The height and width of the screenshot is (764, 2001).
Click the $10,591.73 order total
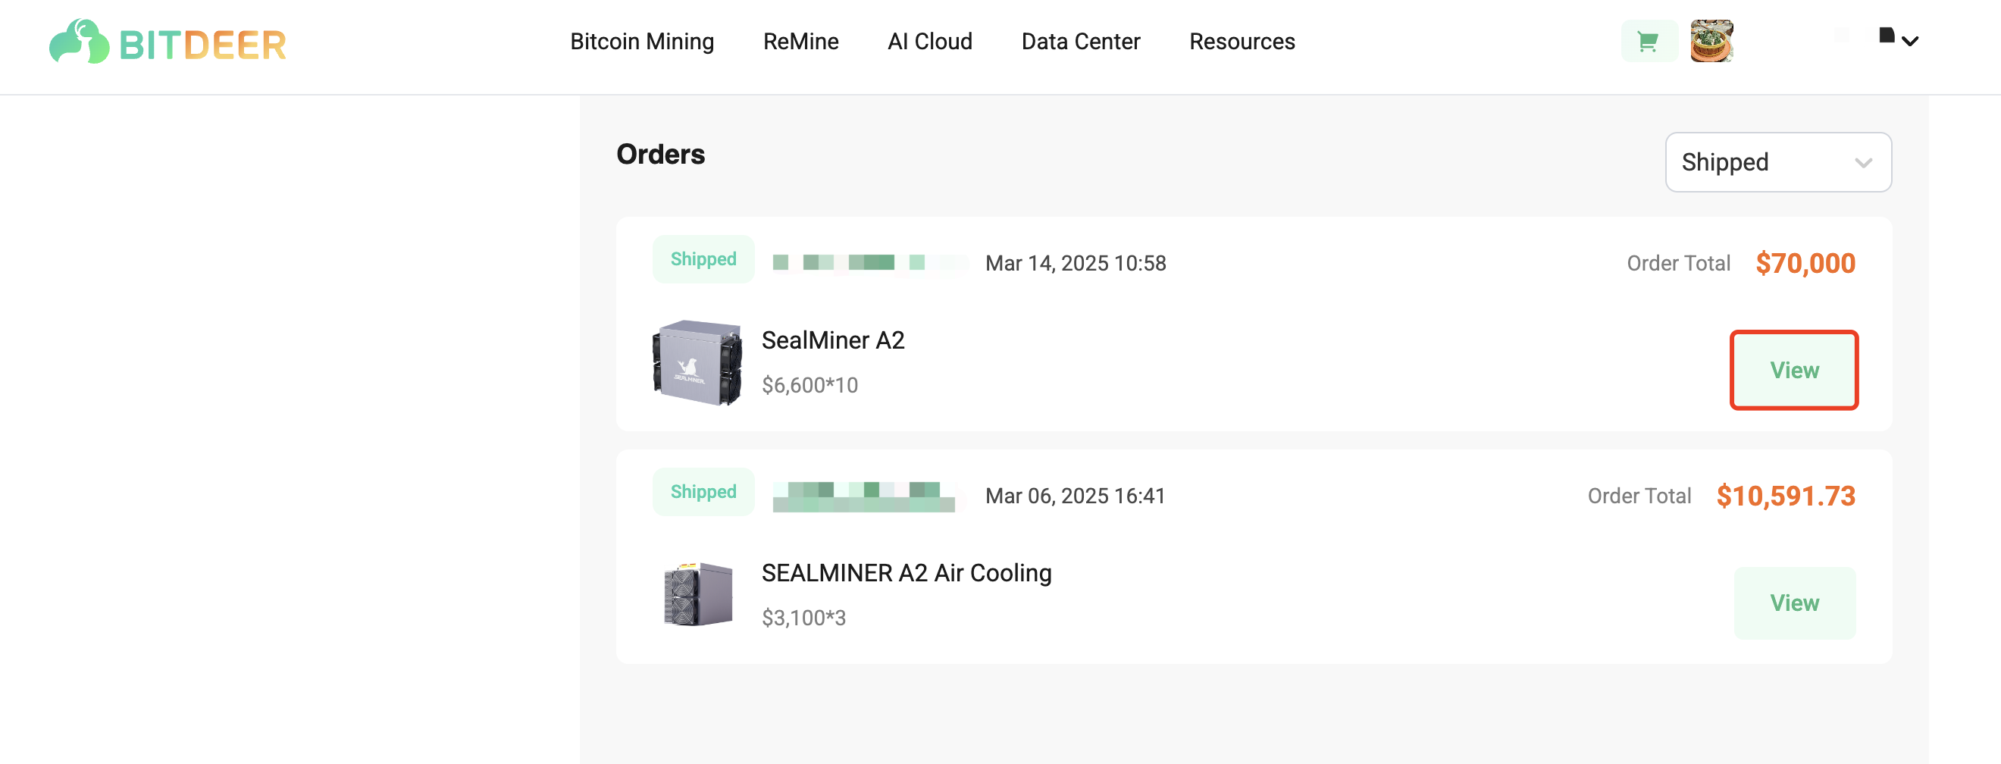point(1786,496)
